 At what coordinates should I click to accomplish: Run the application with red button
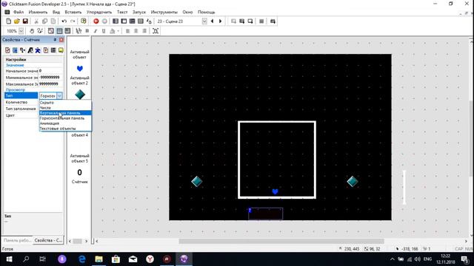(x=96, y=21)
